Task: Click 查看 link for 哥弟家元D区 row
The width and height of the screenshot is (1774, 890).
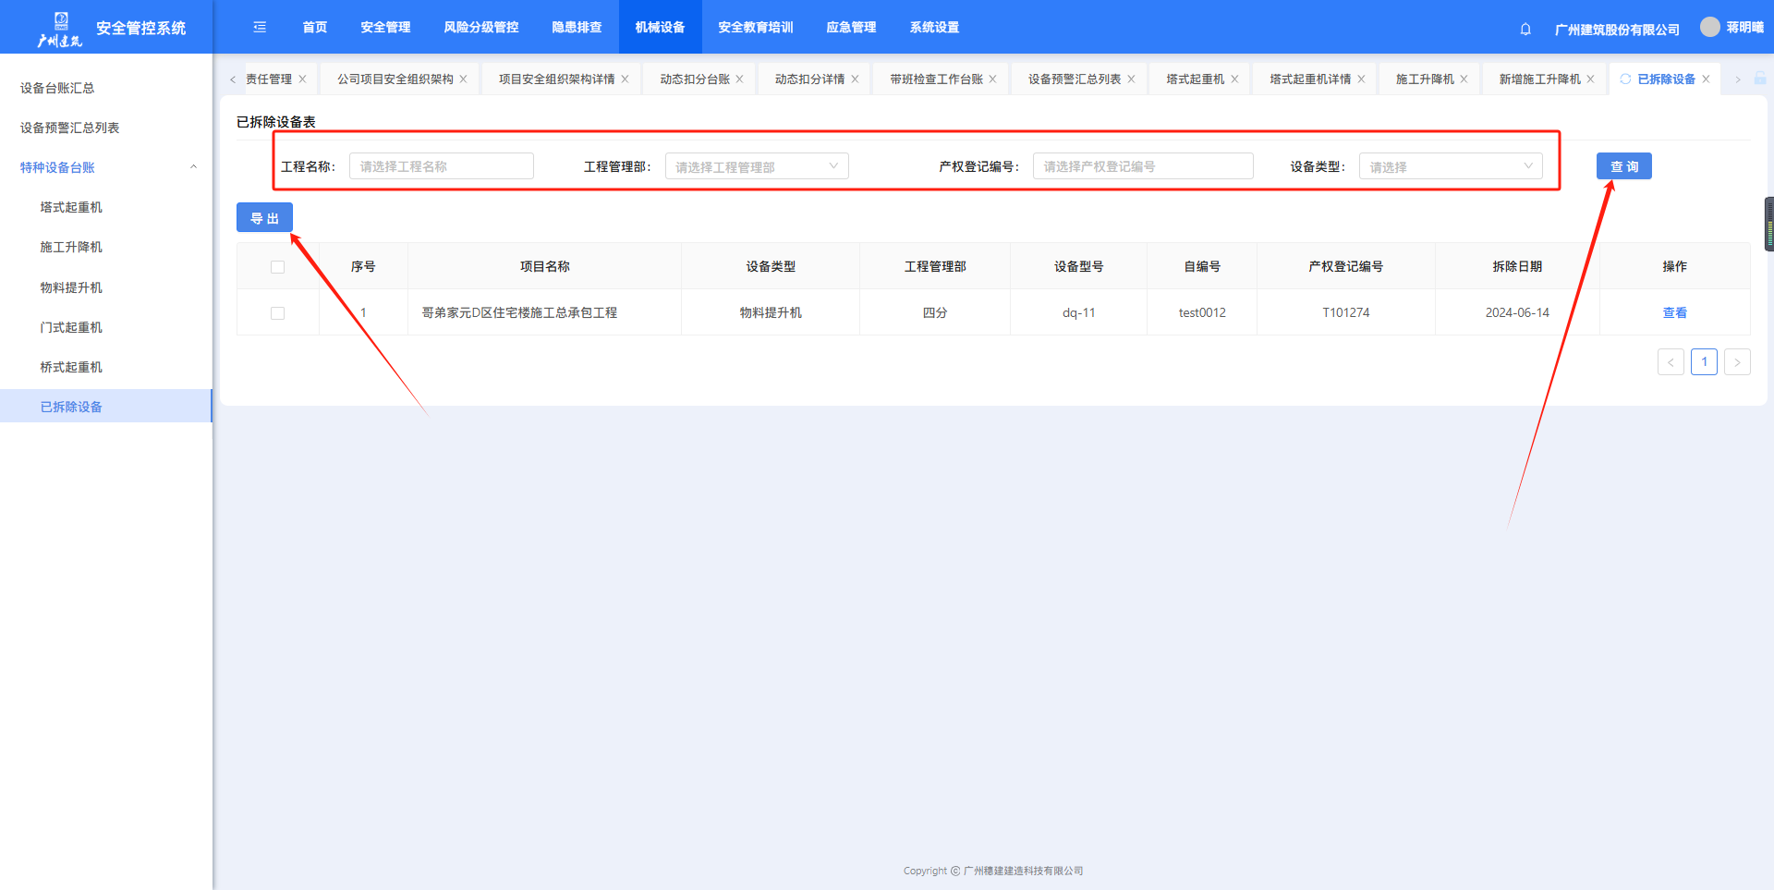Action: tap(1674, 313)
